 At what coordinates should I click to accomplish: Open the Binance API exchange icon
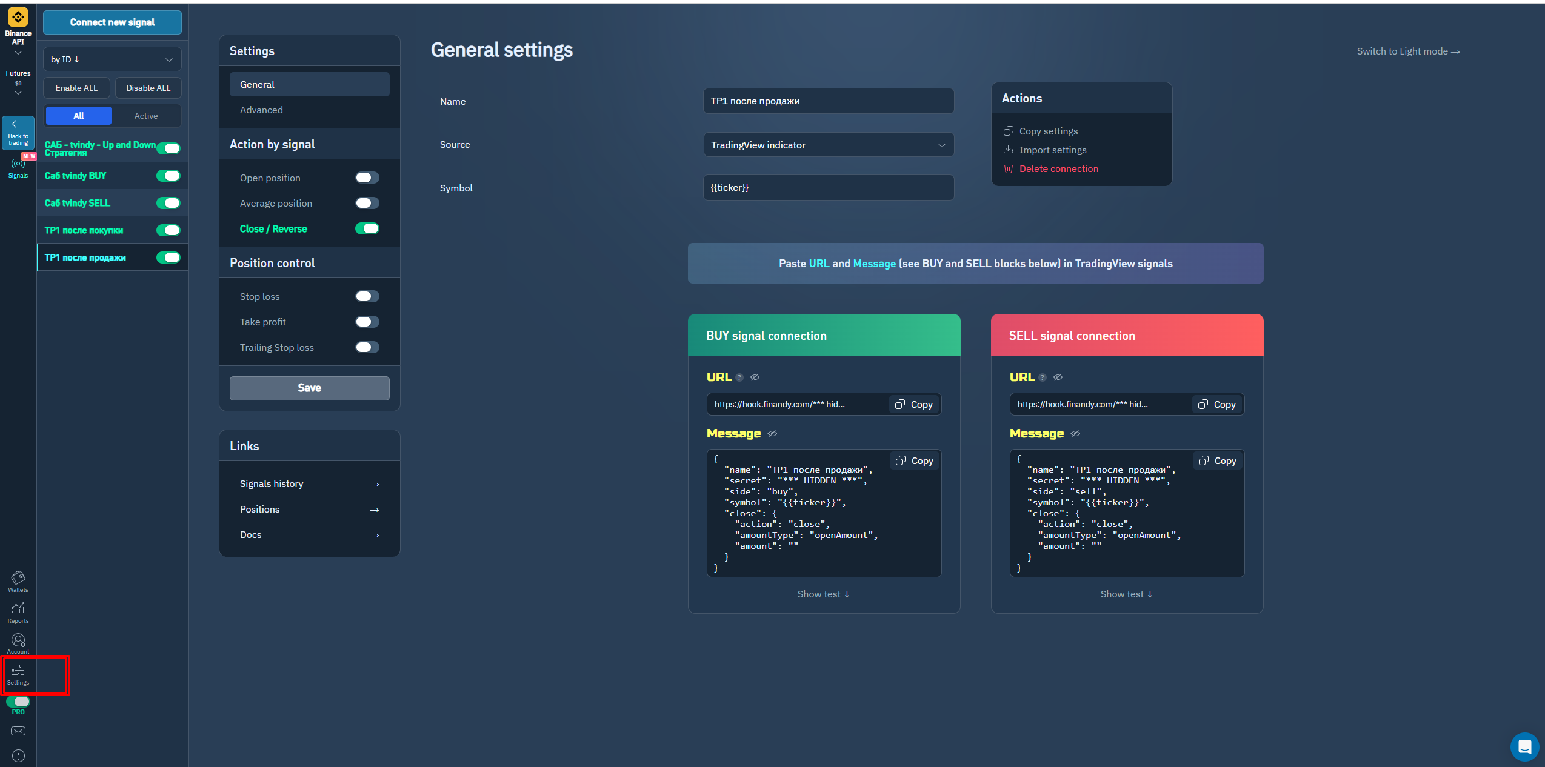18,17
